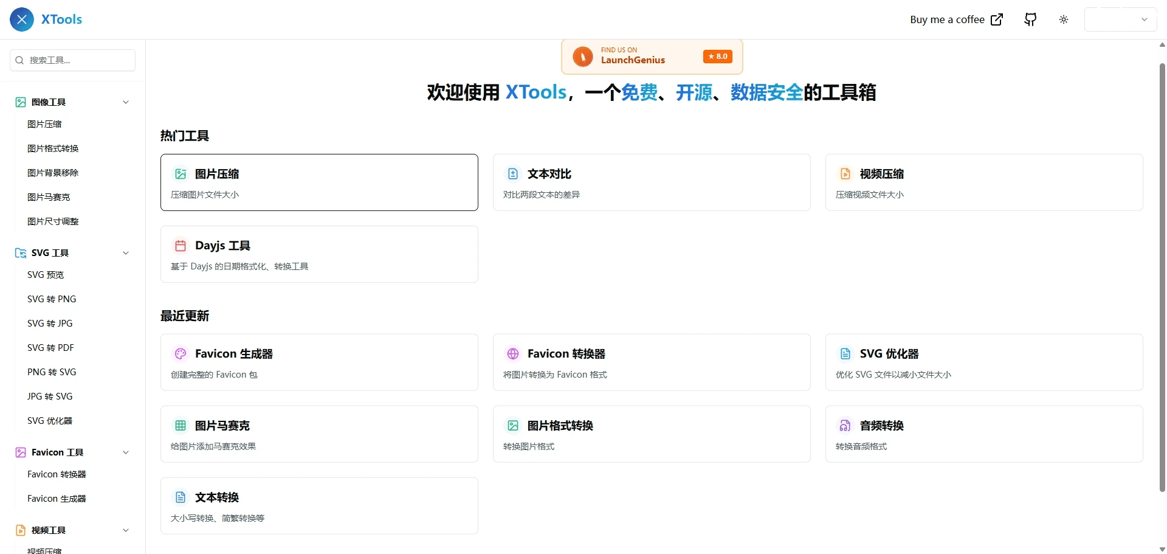Click the 图片马赛克 card grid icon
Screen dimensions: 1167x554
181,426
